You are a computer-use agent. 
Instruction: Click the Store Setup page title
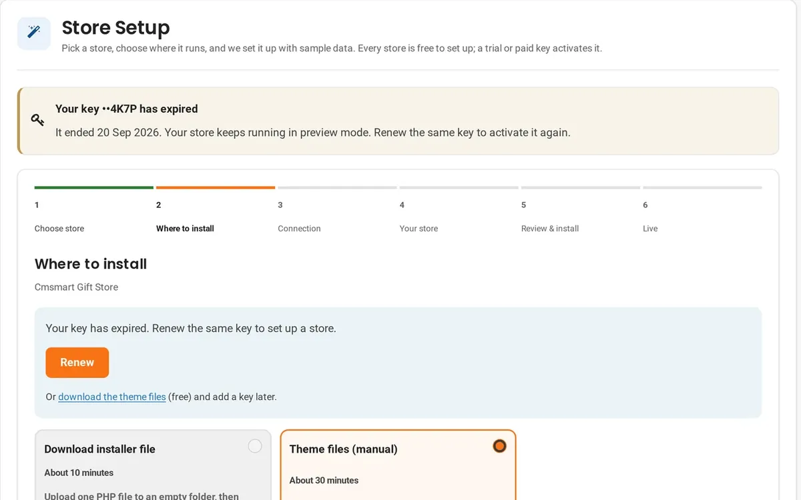point(115,27)
